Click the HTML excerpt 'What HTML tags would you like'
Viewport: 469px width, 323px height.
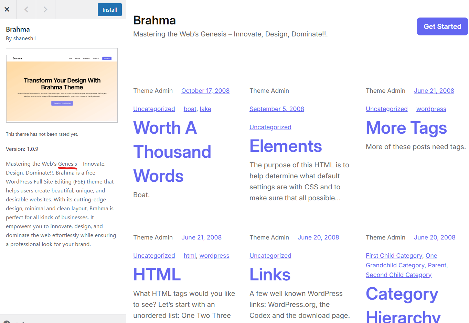point(184,304)
